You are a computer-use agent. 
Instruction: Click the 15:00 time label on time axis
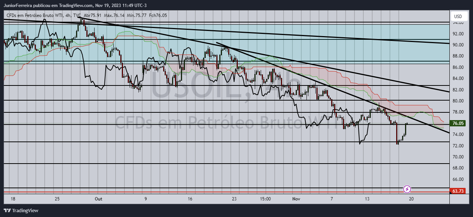(x=265, y=199)
